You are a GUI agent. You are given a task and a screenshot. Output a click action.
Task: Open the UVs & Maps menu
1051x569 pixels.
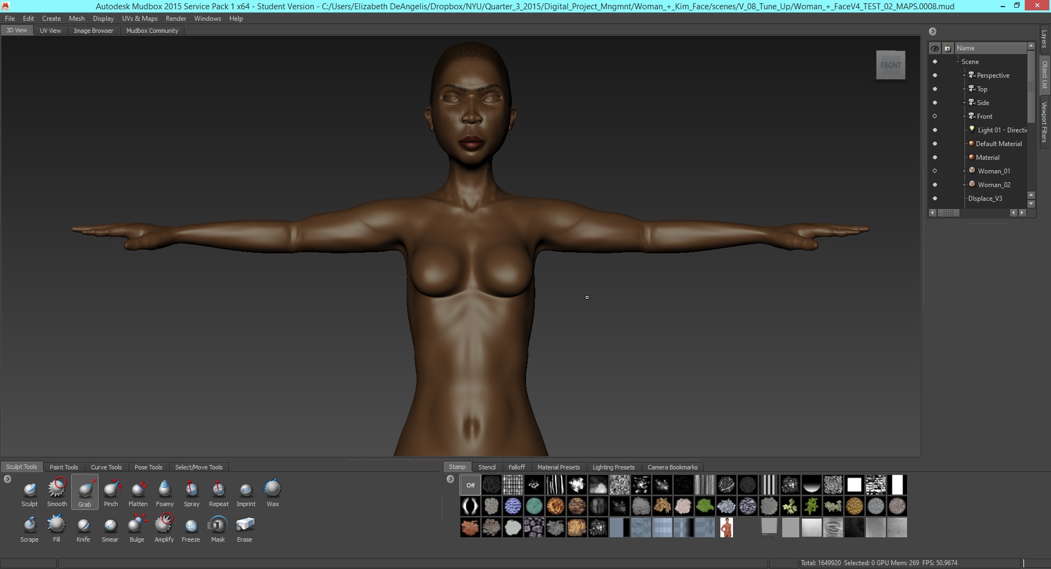[140, 19]
